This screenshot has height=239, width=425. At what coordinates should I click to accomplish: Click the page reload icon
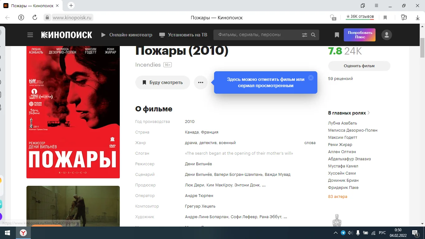[x=35, y=17]
